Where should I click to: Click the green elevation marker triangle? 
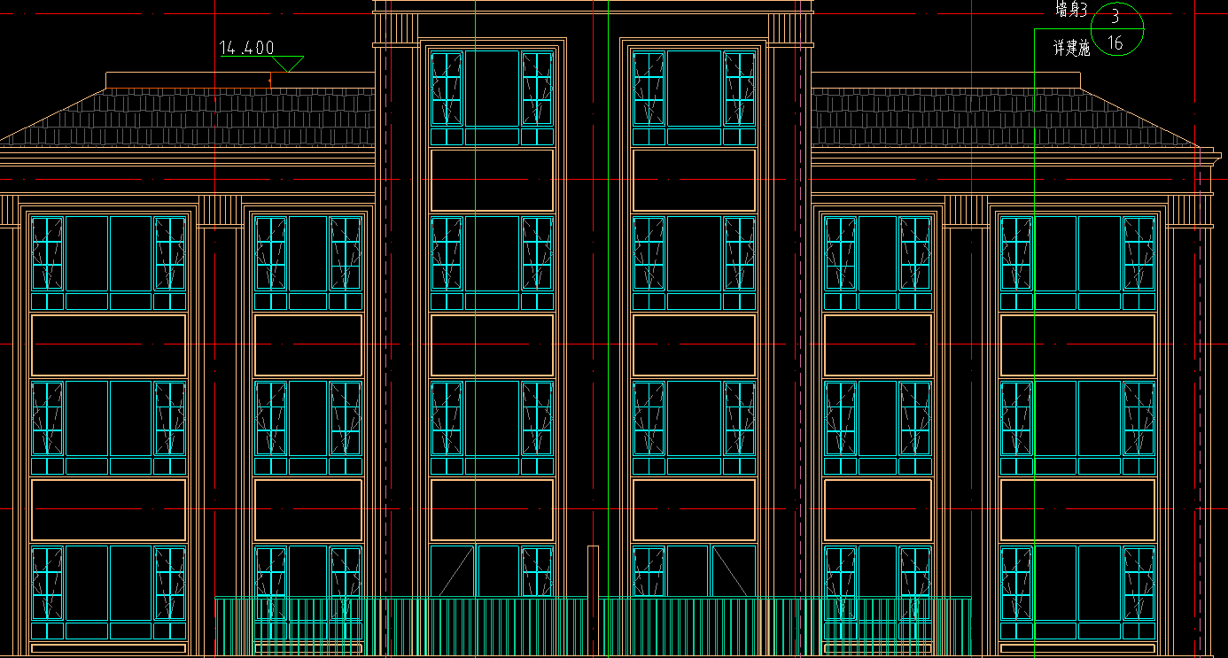click(x=289, y=64)
